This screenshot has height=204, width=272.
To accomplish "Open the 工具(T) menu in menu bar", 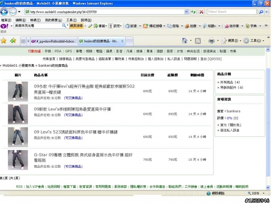I will (71, 20).
